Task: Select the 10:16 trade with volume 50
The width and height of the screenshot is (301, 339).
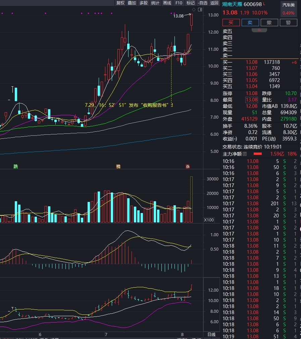Action: pyautogui.click(x=259, y=167)
